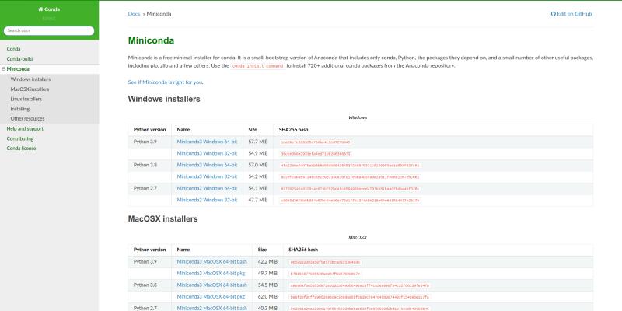Click Python 2.7 cell in Windows table
Screen dimensions: 622x311
pyautogui.click(x=145, y=188)
